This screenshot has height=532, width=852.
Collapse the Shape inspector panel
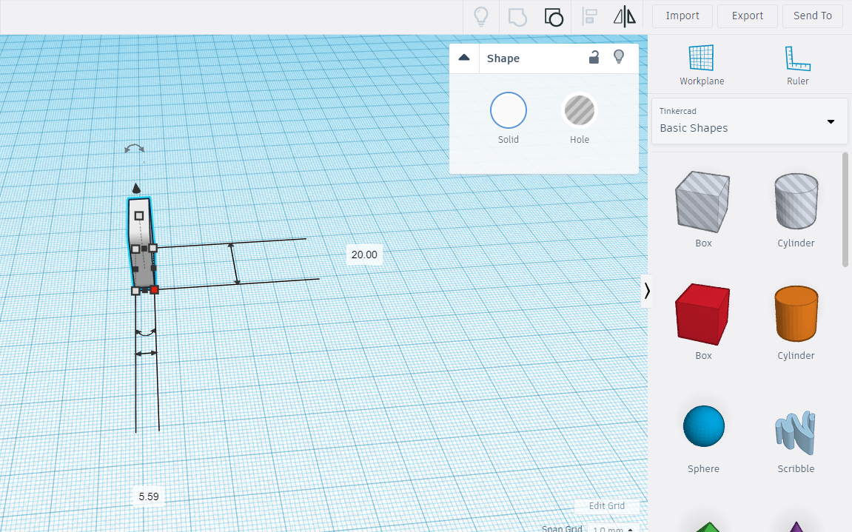click(464, 58)
